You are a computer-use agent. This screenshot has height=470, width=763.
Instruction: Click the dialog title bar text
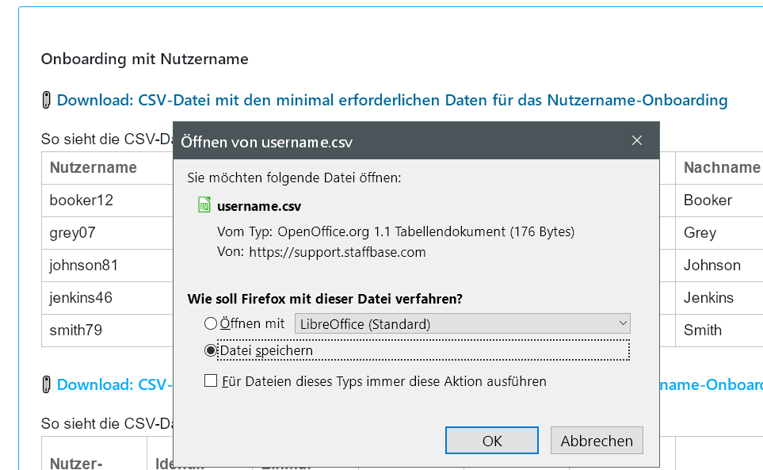[x=267, y=142]
